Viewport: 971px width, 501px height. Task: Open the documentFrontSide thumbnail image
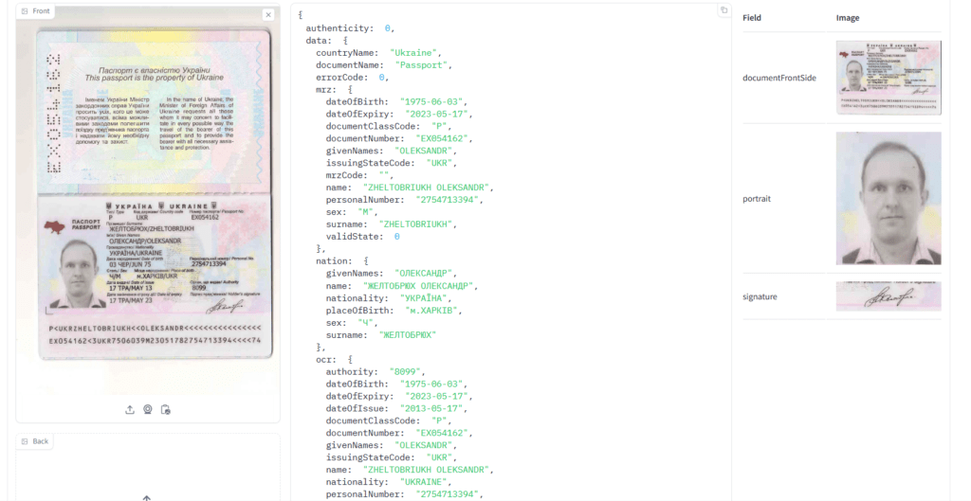click(888, 78)
